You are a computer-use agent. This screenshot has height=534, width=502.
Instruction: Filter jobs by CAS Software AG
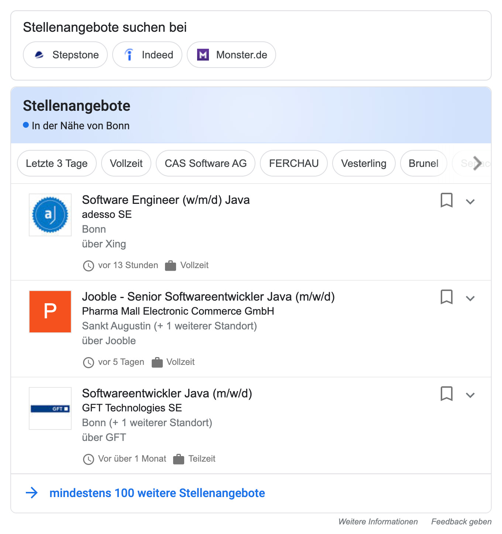[x=206, y=163]
